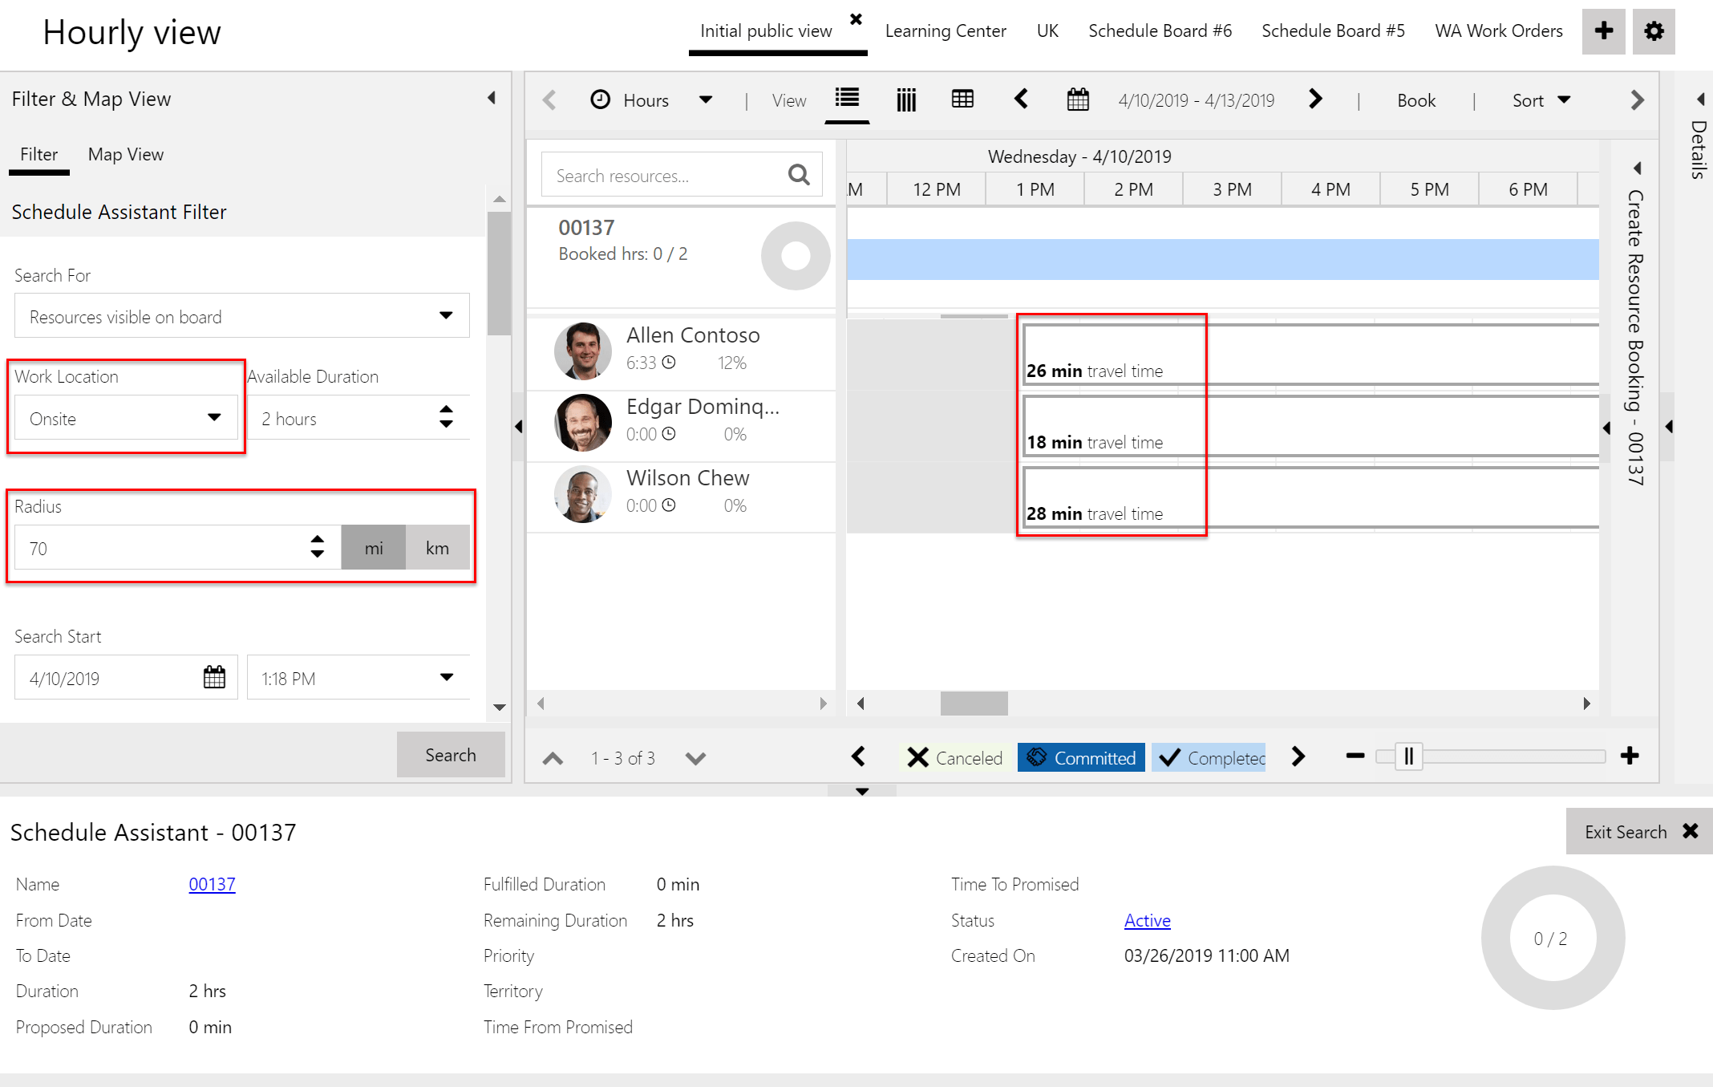Open Search For resources dropdown
The height and width of the screenshot is (1087, 1713).
click(242, 316)
